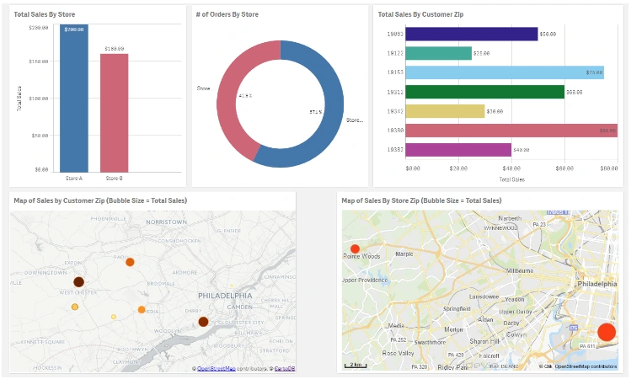
Task: Click the 19380 zip label
Action: [395, 131]
